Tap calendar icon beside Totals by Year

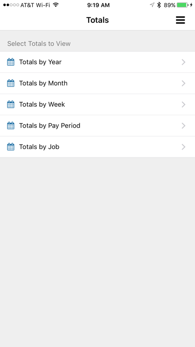[x=11, y=62]
